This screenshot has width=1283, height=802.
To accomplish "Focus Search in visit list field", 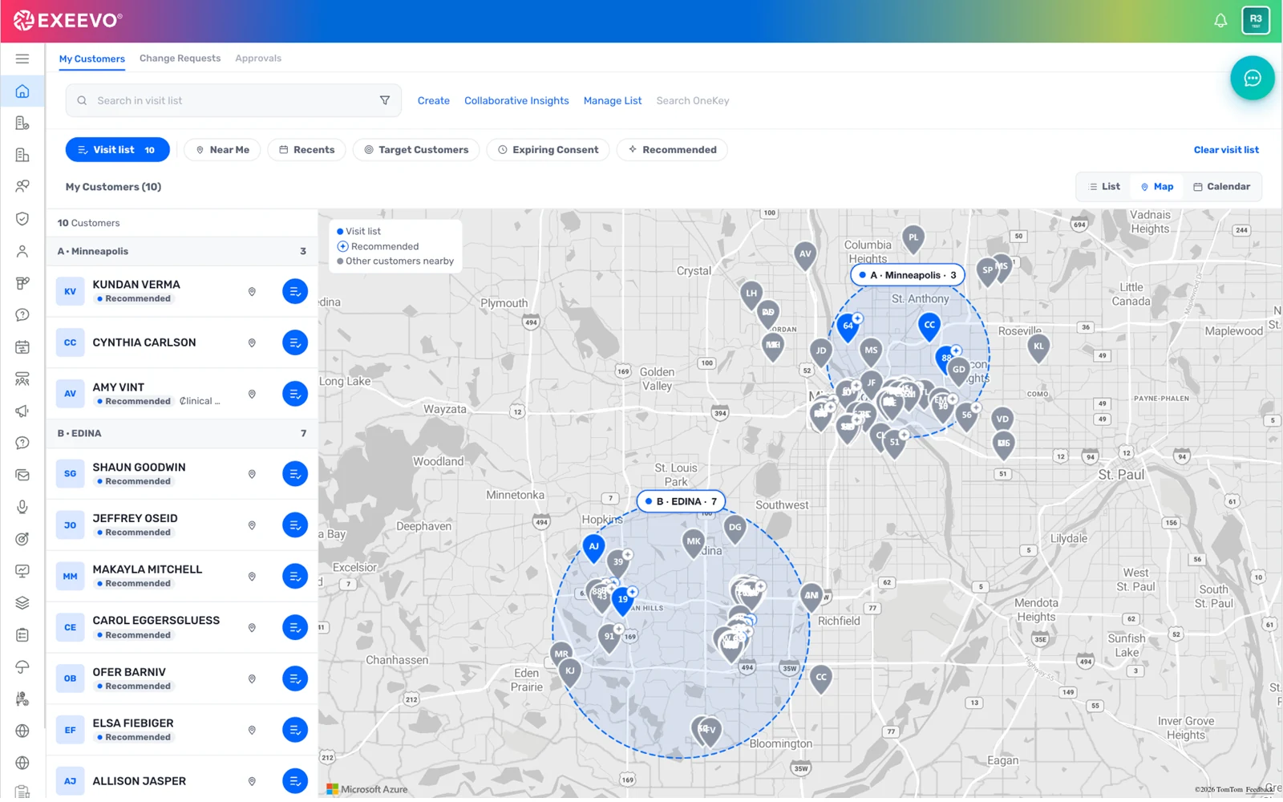I will pyautogui.click(x=233, y=101).
